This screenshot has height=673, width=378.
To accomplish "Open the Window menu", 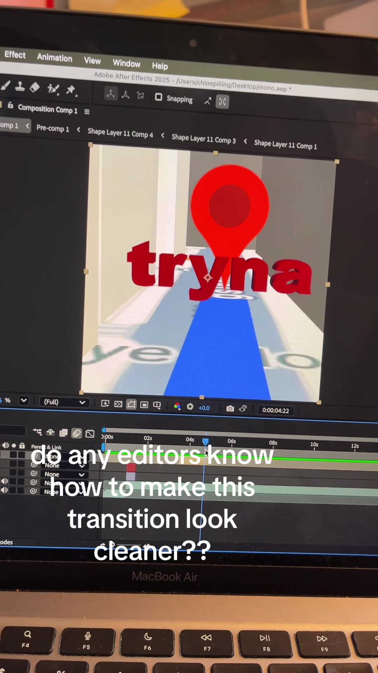I will pos(126,63).
